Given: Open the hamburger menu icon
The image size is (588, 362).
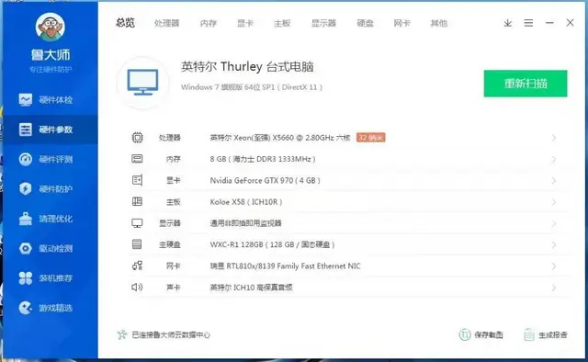Looking at the screenshot, I should pos(529,23).
